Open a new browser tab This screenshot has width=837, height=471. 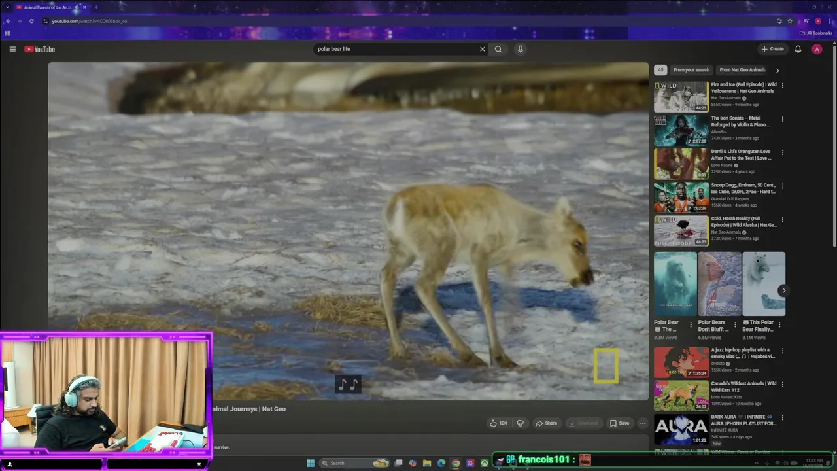pyautogui.click(x=96, y=7)
